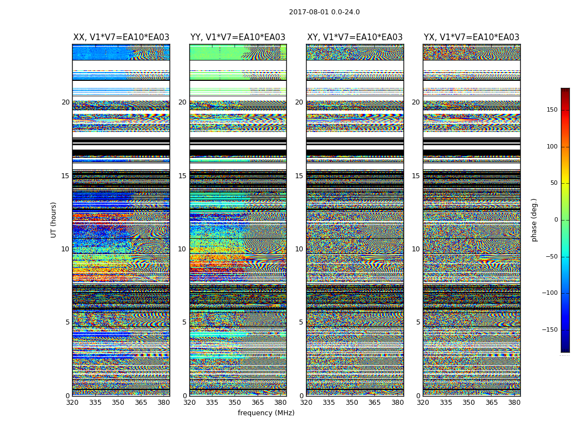Click the 10 hour tick of XX panel

pyautogui.click(x=66, y=249)
